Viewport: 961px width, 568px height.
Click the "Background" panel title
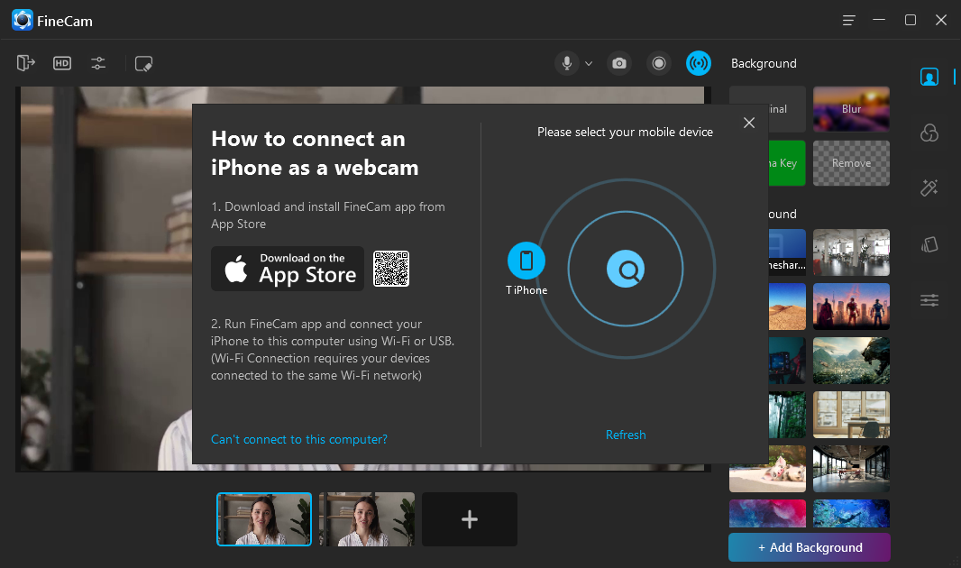click(764, 64)
